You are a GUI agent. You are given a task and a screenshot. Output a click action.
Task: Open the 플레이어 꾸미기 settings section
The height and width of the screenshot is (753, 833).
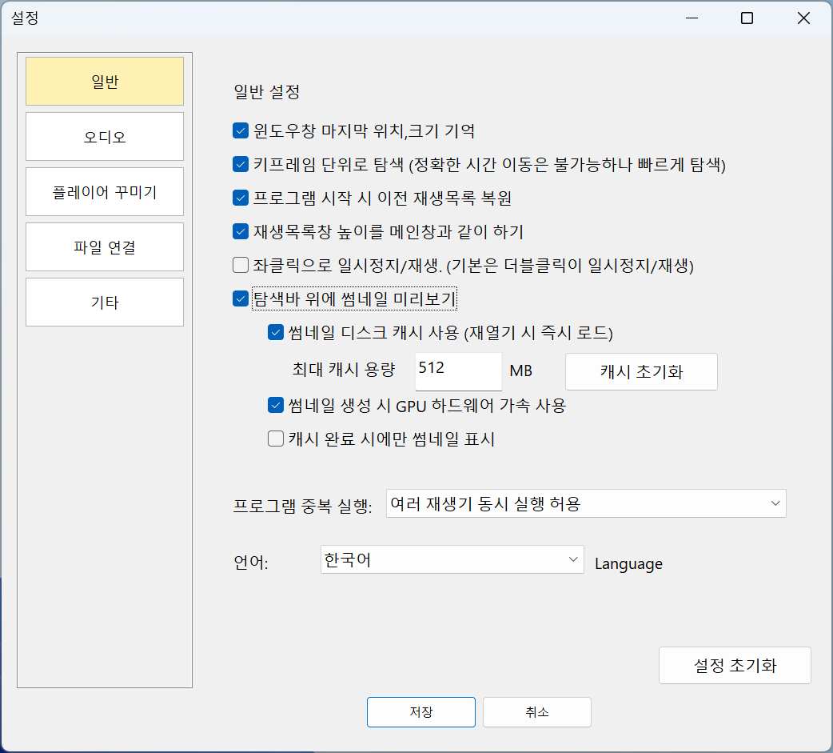click(x=104, y=191)
